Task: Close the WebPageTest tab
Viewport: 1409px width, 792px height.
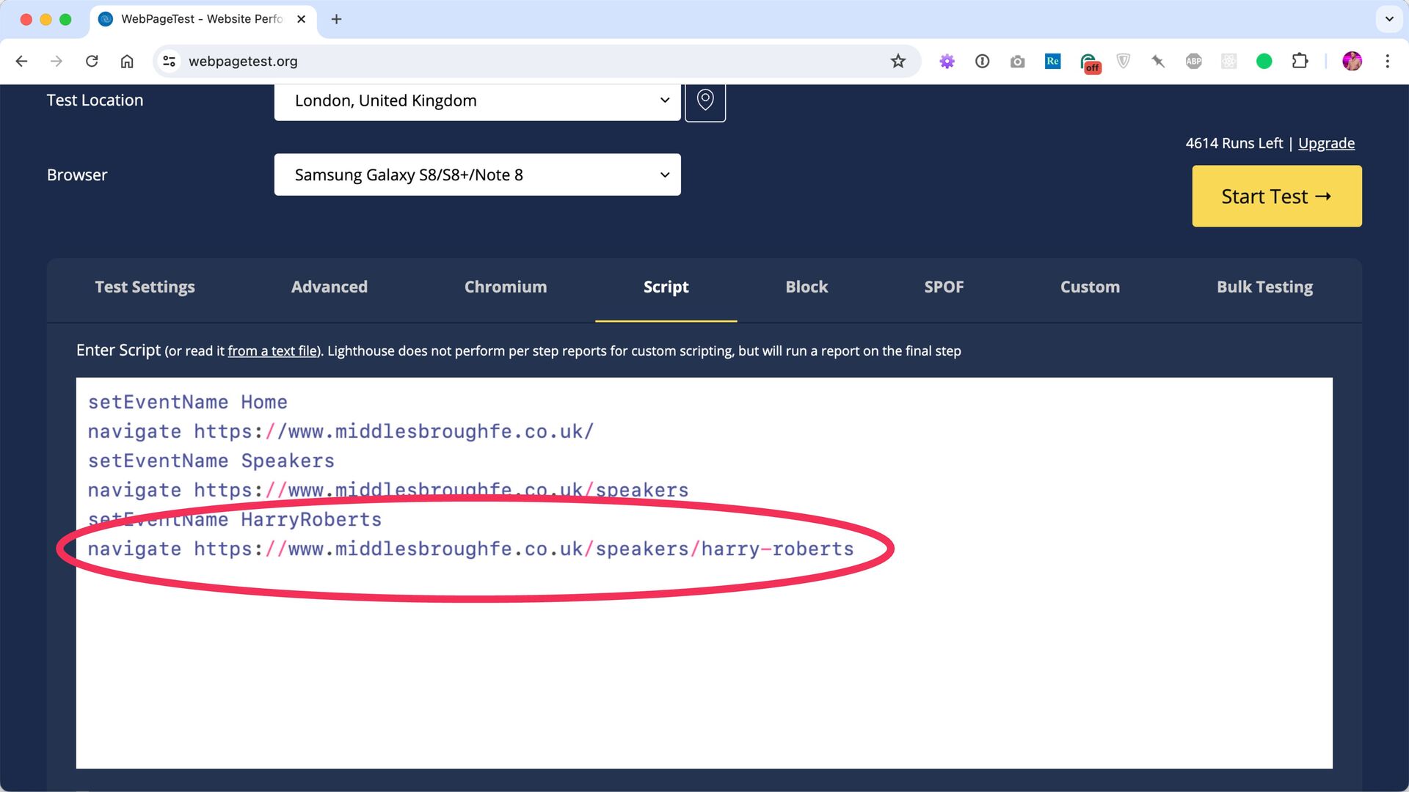Action: [x=301, y=19]
